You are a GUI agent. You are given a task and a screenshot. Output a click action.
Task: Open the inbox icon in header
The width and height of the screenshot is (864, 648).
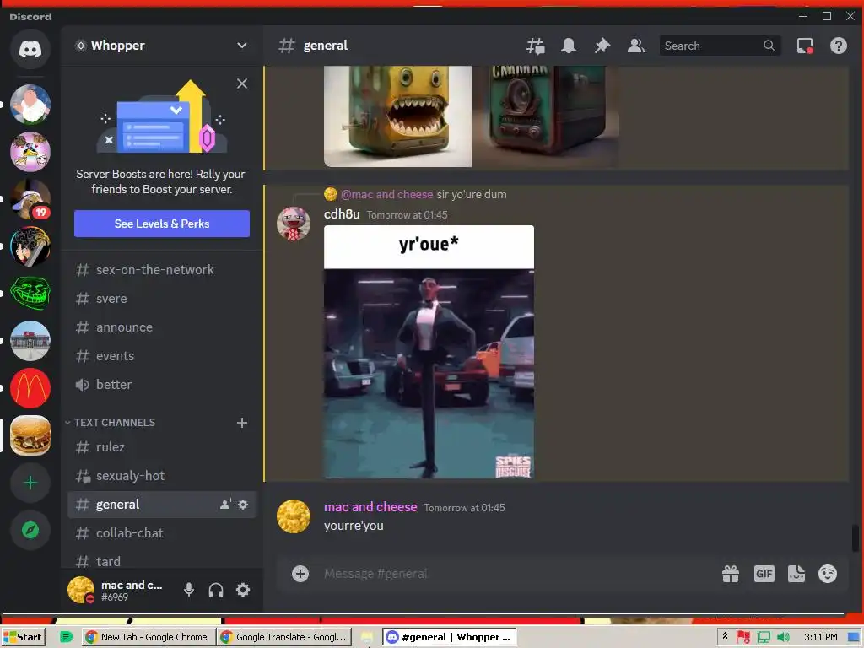805,46
